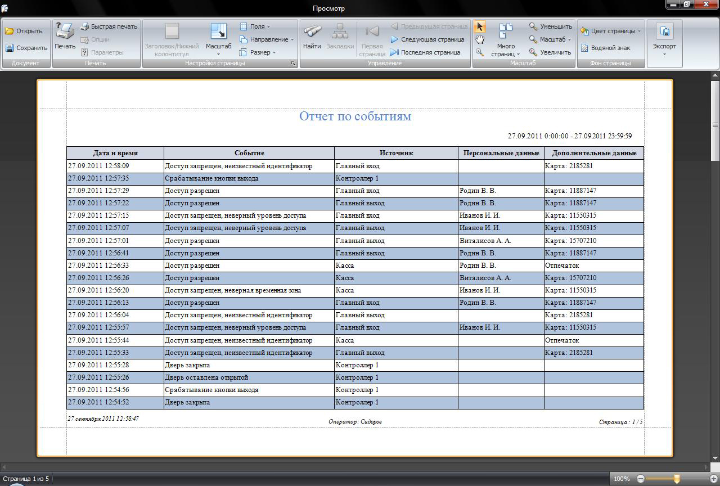
Task: Go to Следующая страница (Next page)
Action: [427, 39]
